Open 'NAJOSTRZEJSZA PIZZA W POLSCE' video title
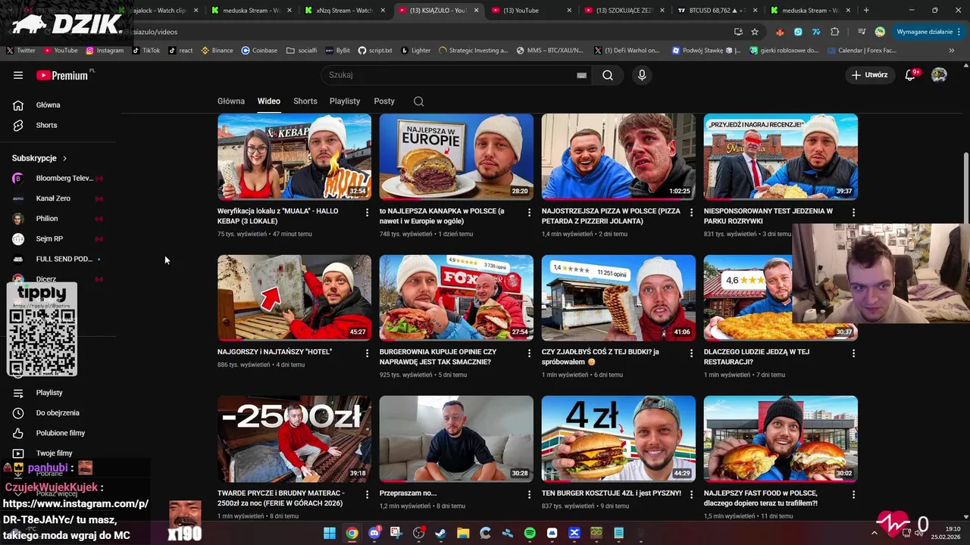The width and height of the screenshot is (970, 545). (x=611, y=216)
